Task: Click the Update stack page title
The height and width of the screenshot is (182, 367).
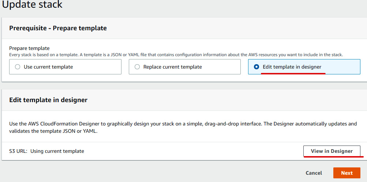Action: (x=32, y=4)
